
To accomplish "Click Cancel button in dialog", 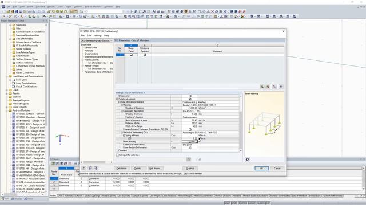I will point(277,169).
